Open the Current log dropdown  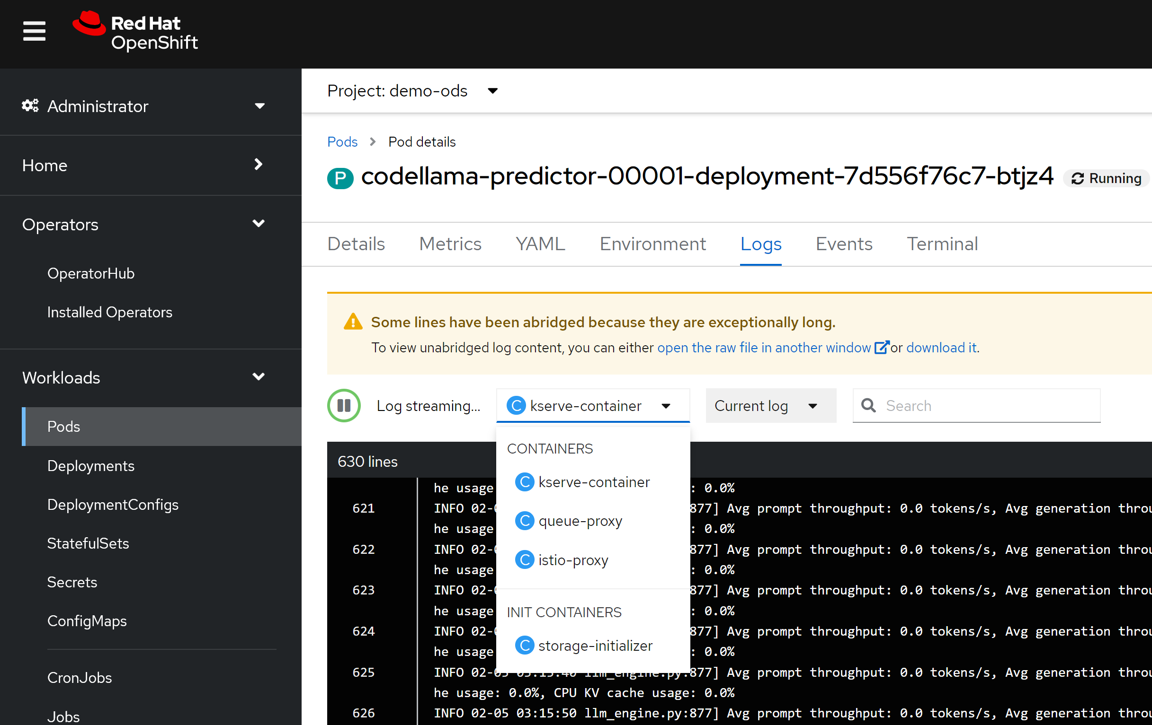pyautogui.click(x=770, y=406)
